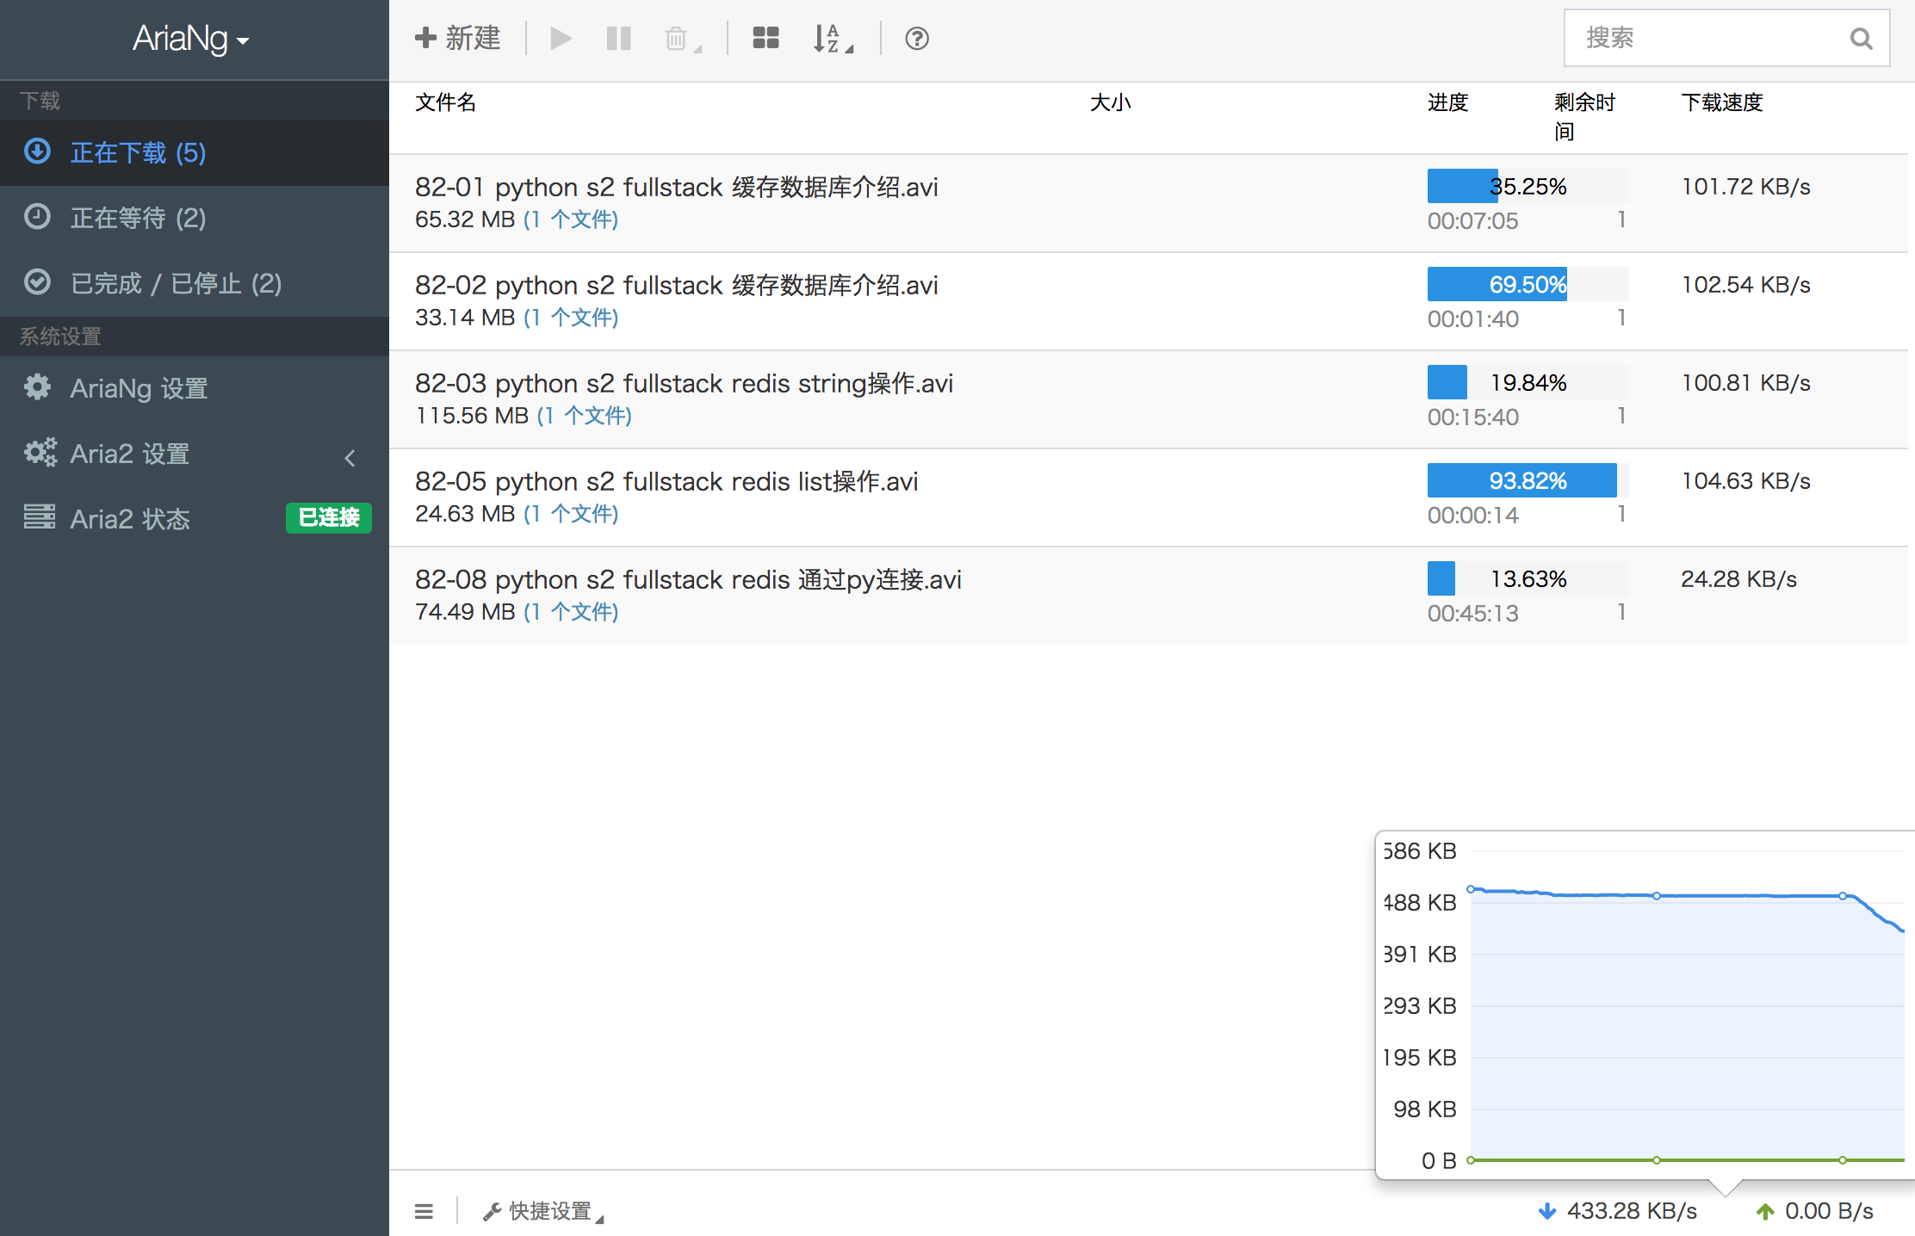Open the 快捷设置 quick settings dropdown
Screen dimensions: 1915x1236
click(x=544, y=1211)
